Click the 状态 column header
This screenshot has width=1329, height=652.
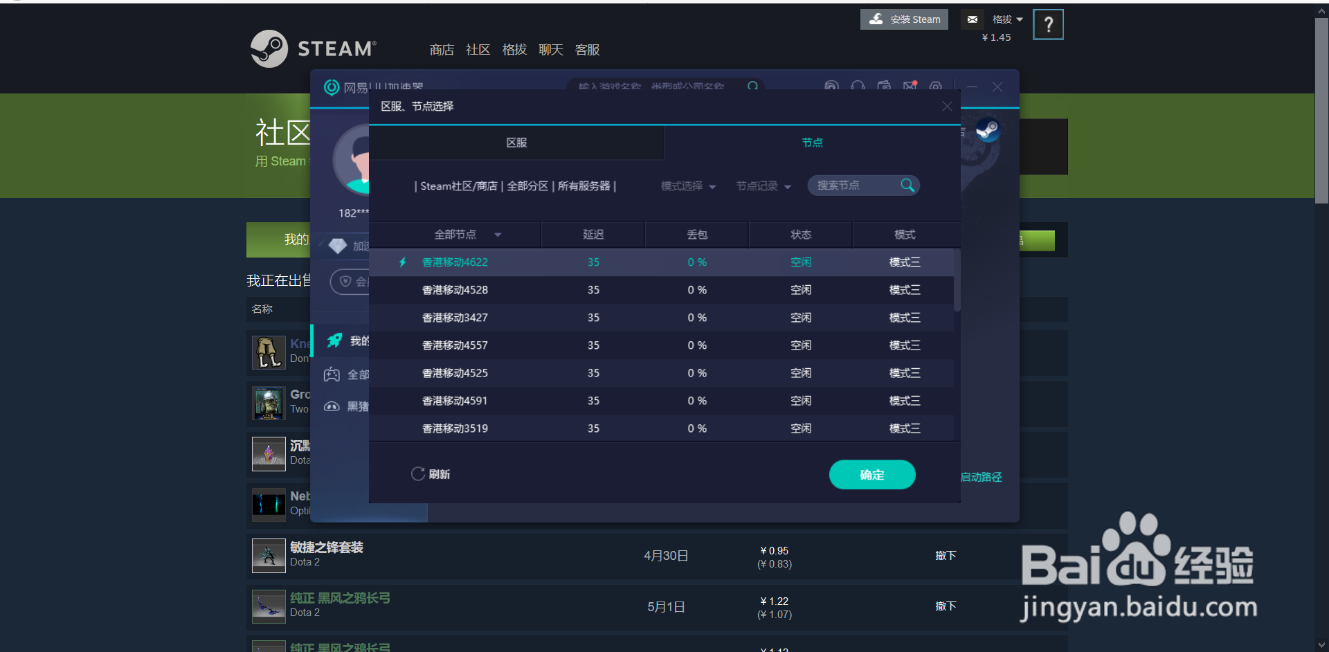point(801,235)
